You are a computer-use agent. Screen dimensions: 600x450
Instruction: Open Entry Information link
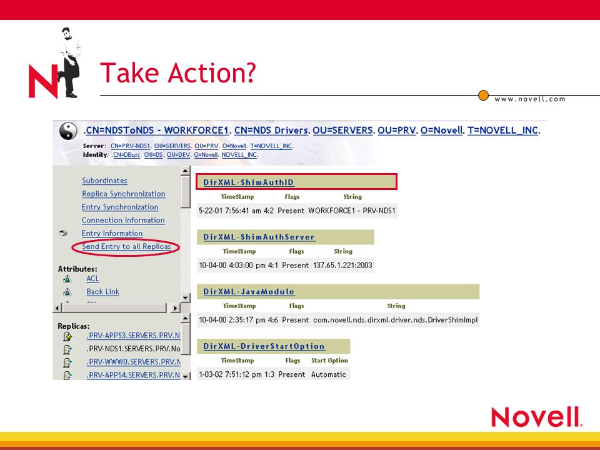(112, 233)
